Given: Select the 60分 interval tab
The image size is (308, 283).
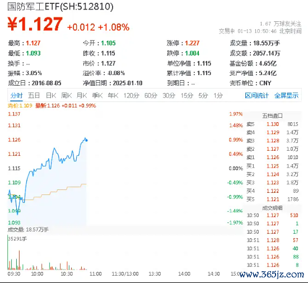Looking at the screenshot, I should pos(151,95).
